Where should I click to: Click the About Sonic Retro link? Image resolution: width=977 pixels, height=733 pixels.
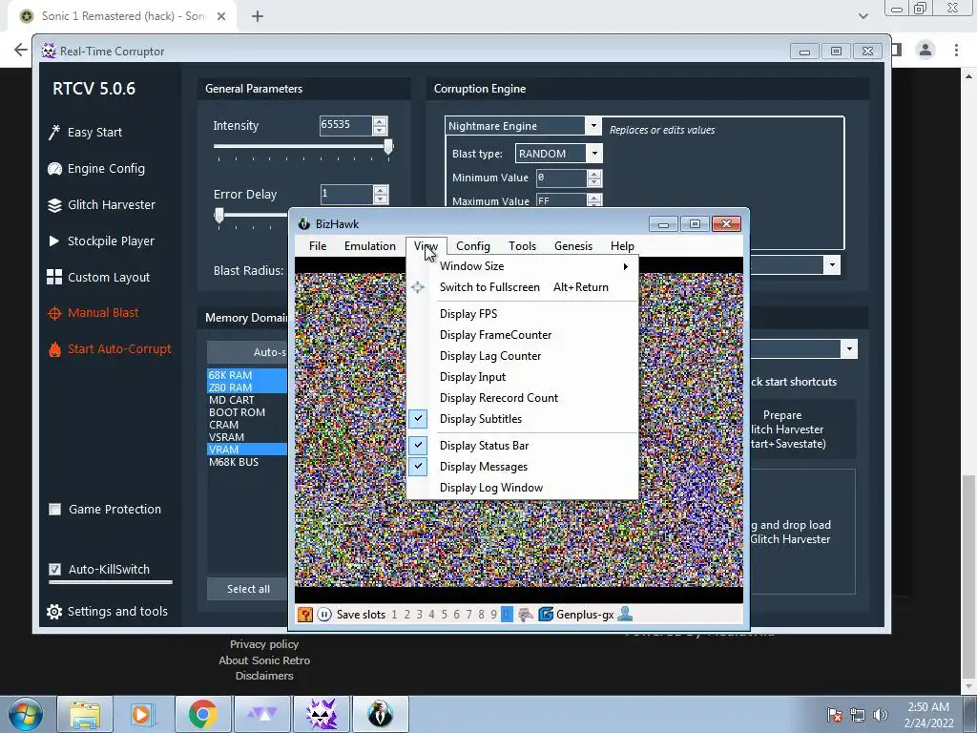click(x=264, y=660)
